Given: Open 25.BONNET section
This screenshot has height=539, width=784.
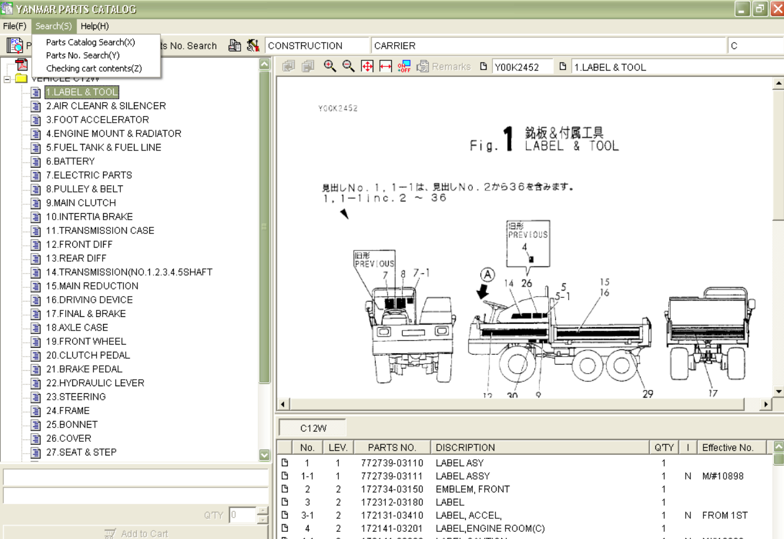Looking at the screenshot, I should [72, 425].
